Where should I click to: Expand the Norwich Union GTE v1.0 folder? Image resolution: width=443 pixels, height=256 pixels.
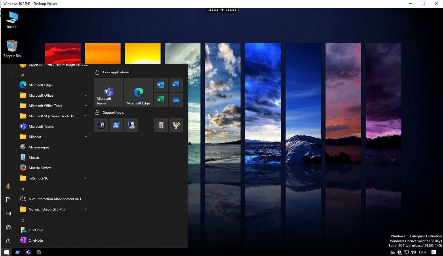(x=86, y=209)
